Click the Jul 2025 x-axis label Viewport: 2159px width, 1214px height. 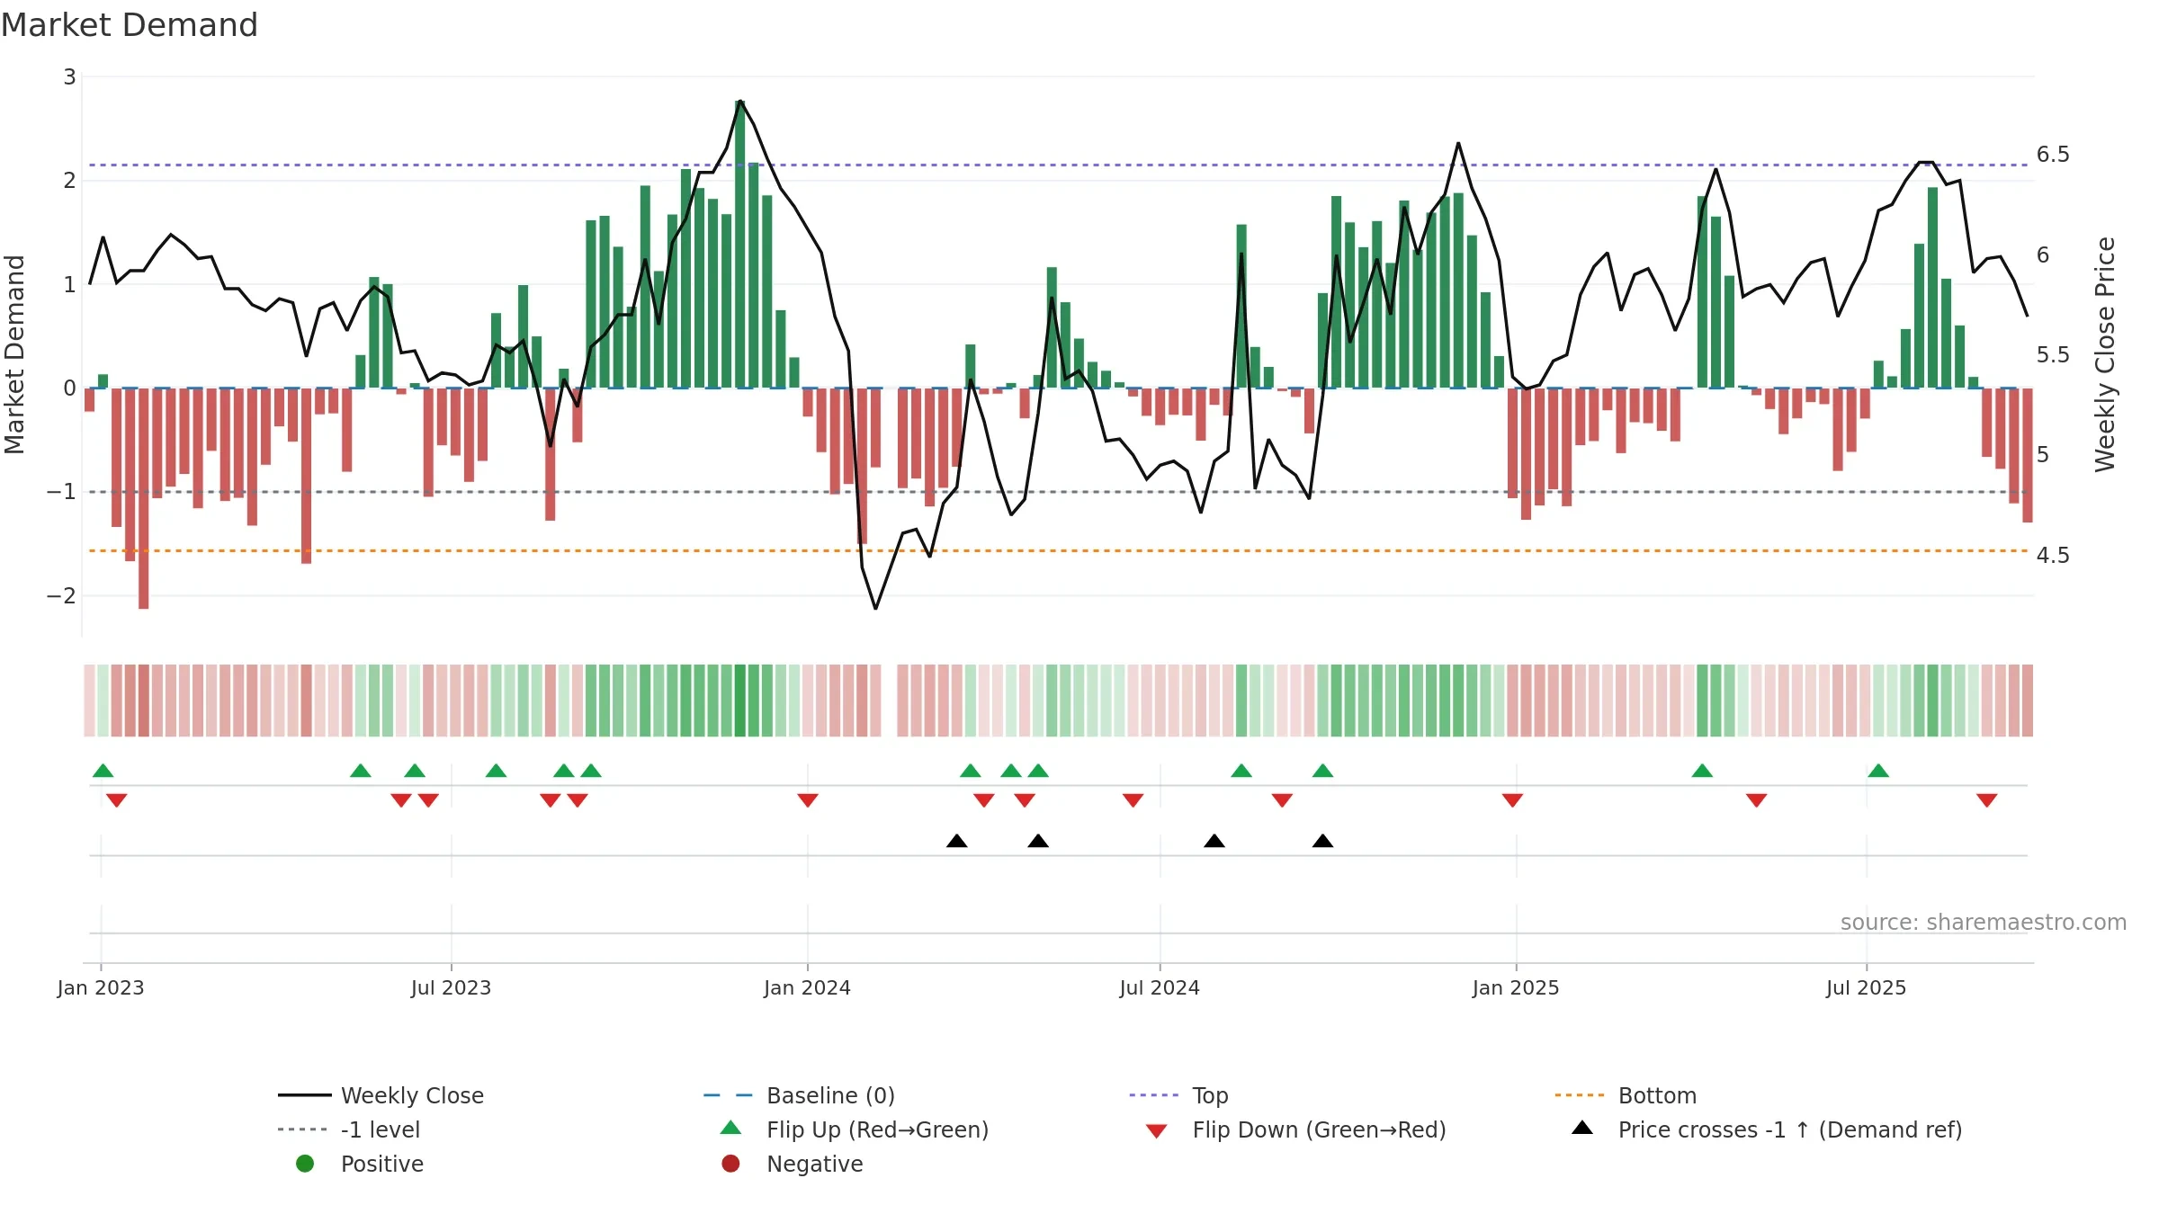click(x=1866, y=987)
